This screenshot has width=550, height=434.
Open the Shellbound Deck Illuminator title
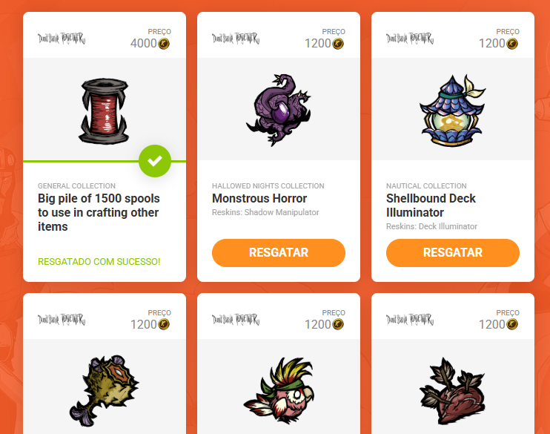point(431,206)
